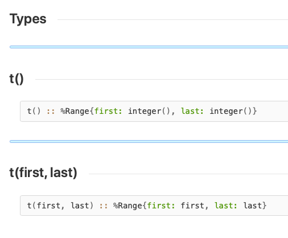Click plain first value after first: in second block
Image resolution: width=288 pixels, height=238 pixels.
192,206
